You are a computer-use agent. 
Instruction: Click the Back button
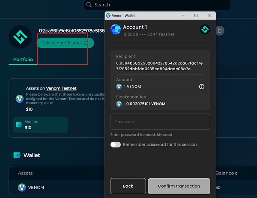click(x=128, y=186)
